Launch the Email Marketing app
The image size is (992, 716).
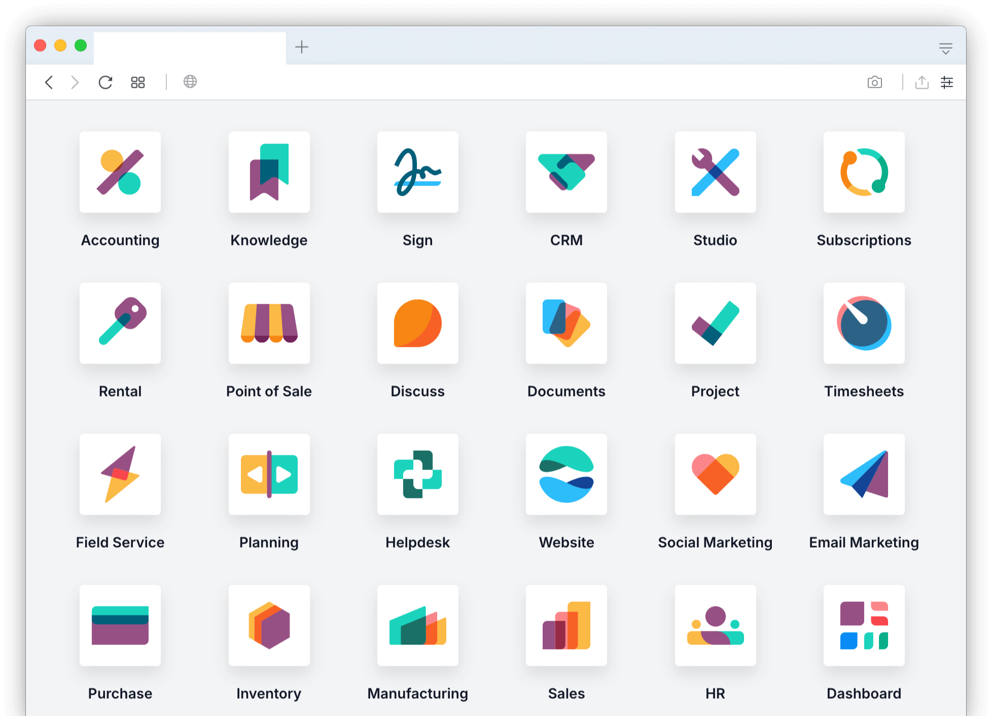tap(864, 474)
